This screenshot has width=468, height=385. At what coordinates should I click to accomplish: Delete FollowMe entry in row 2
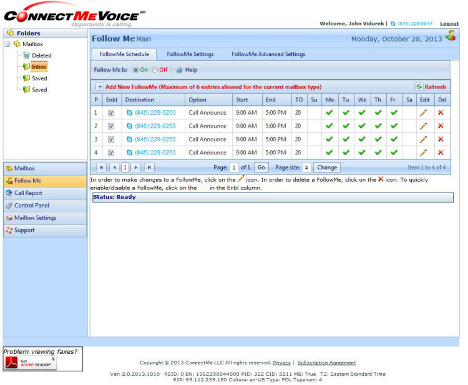click(441, 126)
